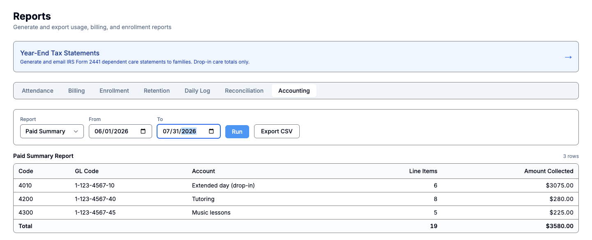Click the Year-End Tax Statements heading

[60, 53]
